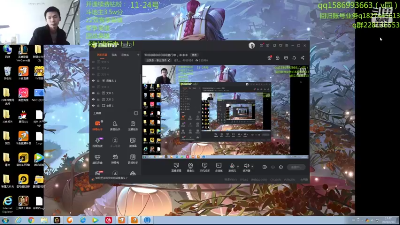
Task: Toggle lock on 文本 1 layer
Action: pyautogui.click(x=98, y=93)
